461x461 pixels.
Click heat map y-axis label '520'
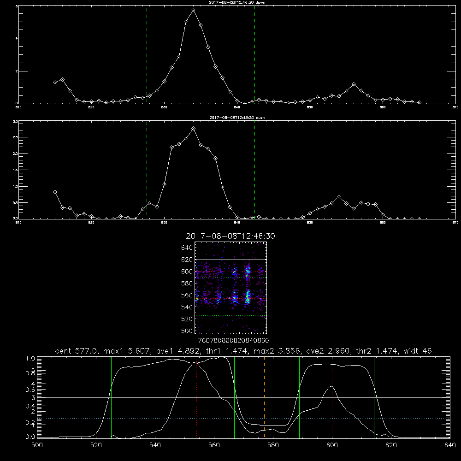click(187, 319)
